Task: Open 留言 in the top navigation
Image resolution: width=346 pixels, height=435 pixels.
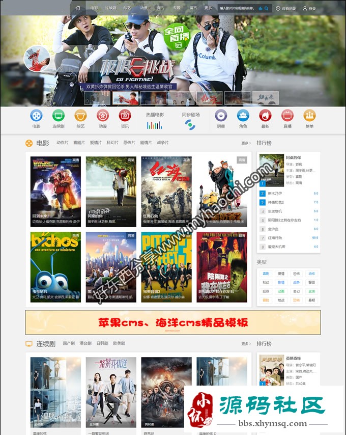Action: pos(193,8)
